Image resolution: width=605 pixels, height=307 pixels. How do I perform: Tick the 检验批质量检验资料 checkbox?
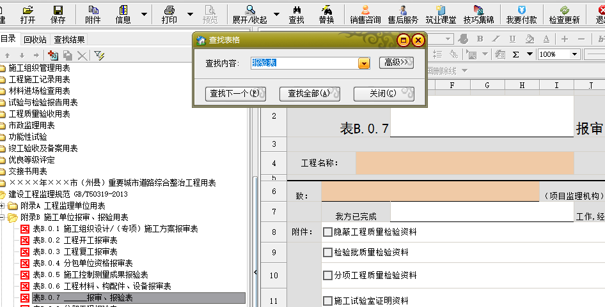(328, 253)
